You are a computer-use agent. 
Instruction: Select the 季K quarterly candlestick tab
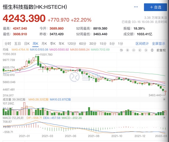(53, 44)
